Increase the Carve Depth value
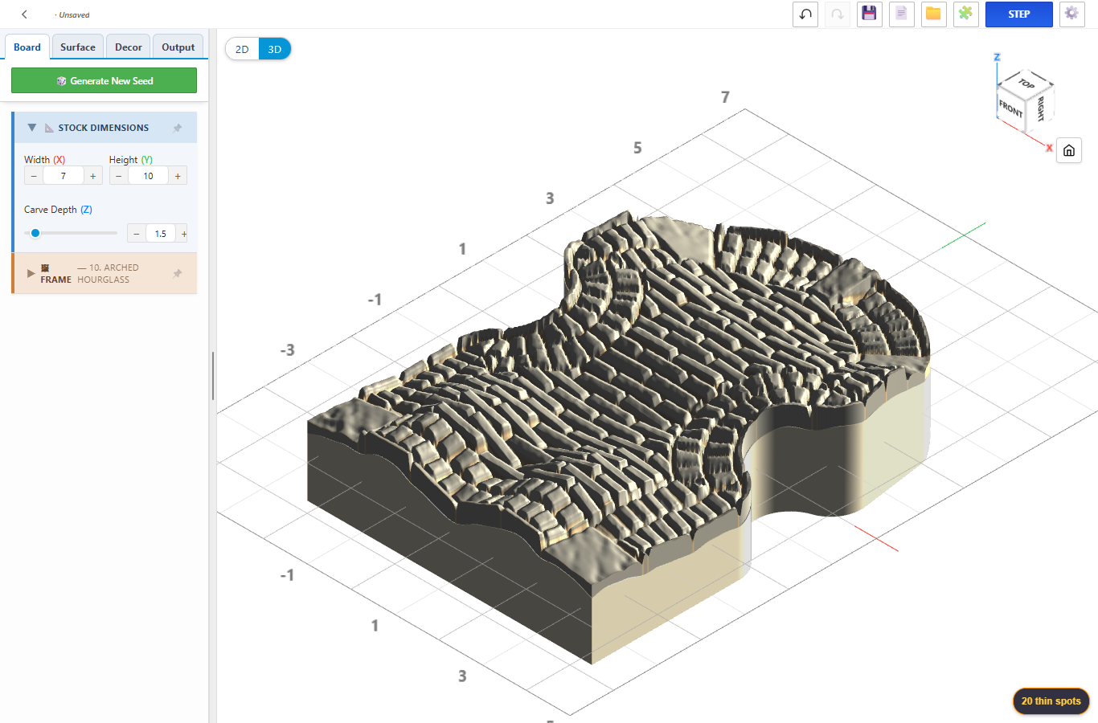Screen dimensions: 1098x723 [x=183, y=234]
